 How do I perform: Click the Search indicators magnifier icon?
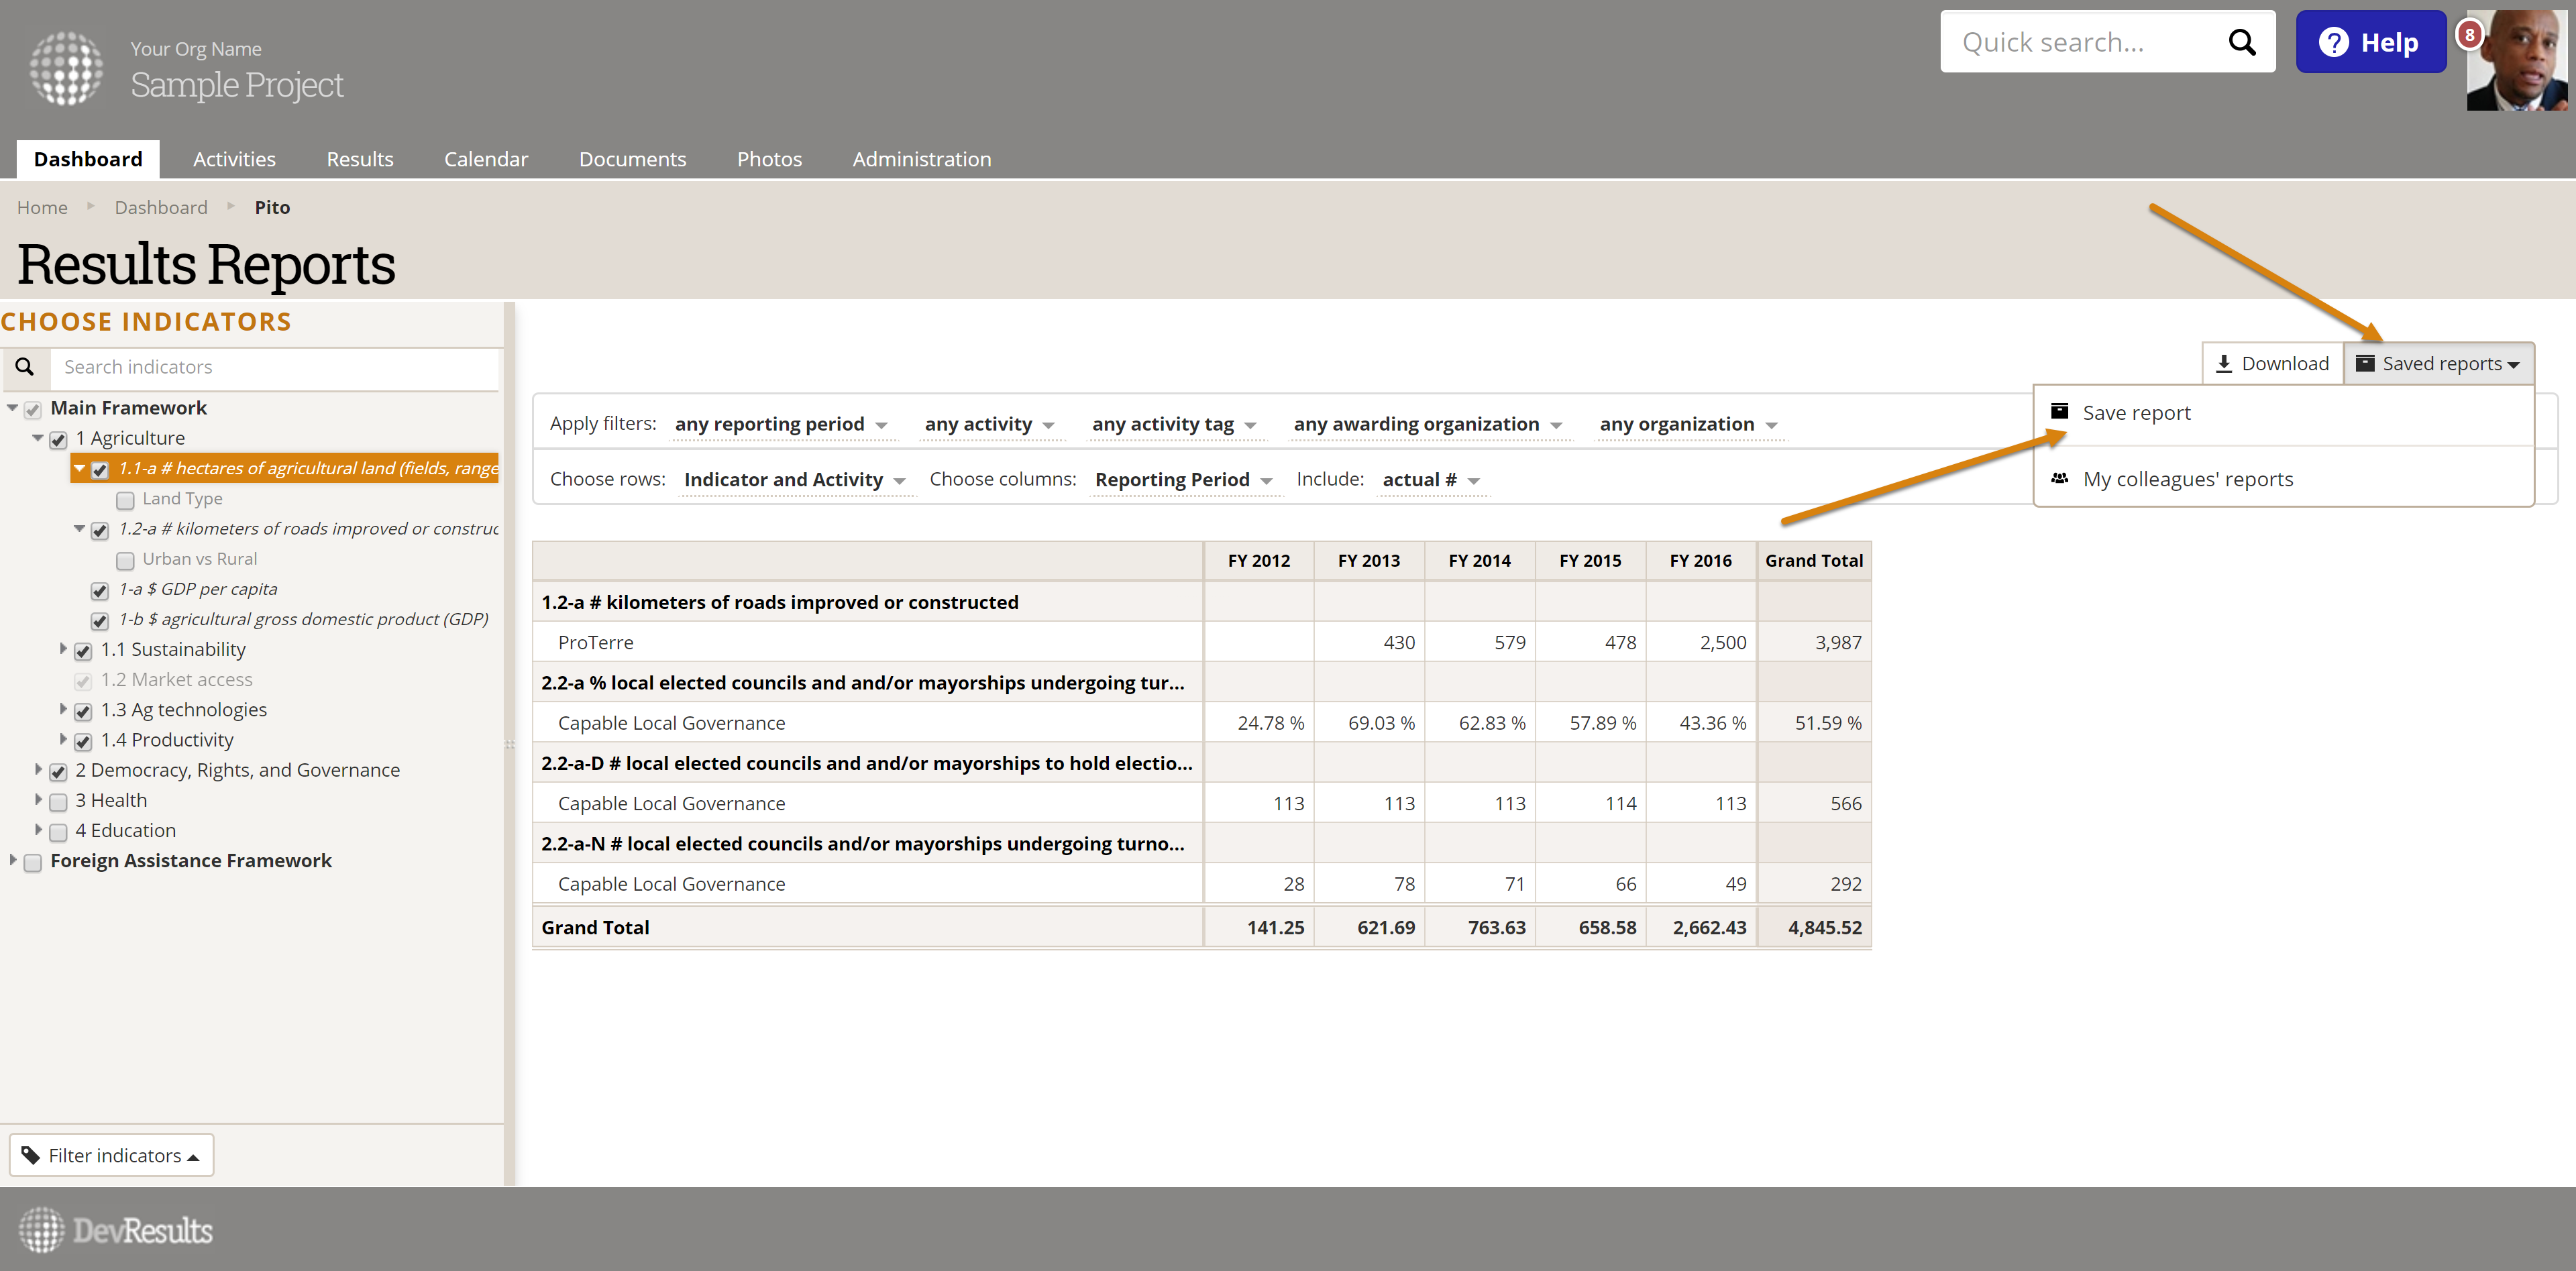click(x=25, y=367)
